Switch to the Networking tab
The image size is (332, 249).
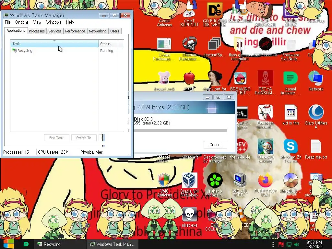click(98, 31)
